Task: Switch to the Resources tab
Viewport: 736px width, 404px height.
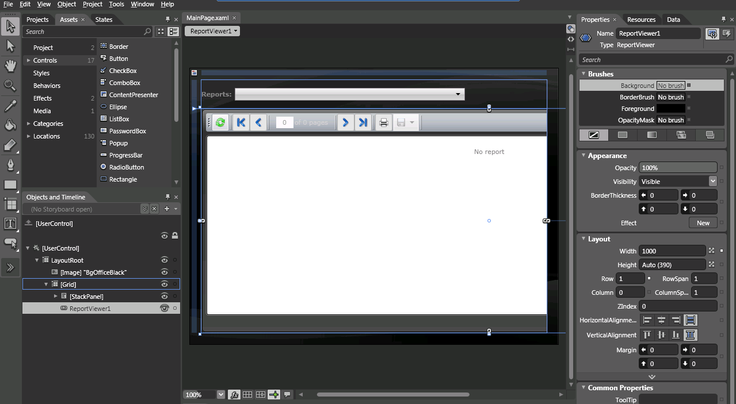Action: 640,19
